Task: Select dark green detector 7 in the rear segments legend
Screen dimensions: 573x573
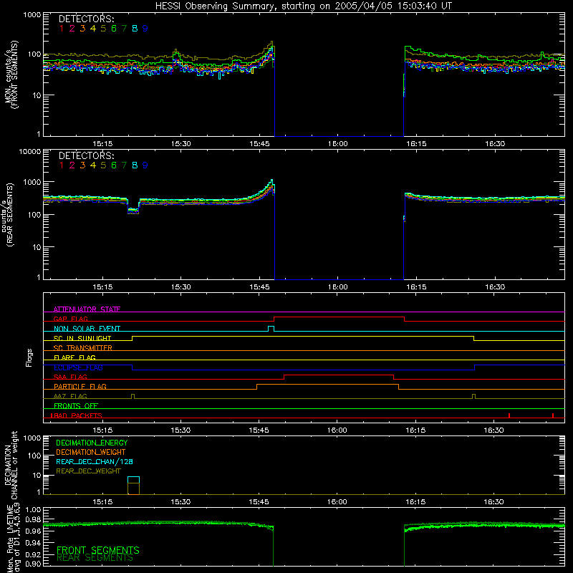Action: [x=124, y=165]
